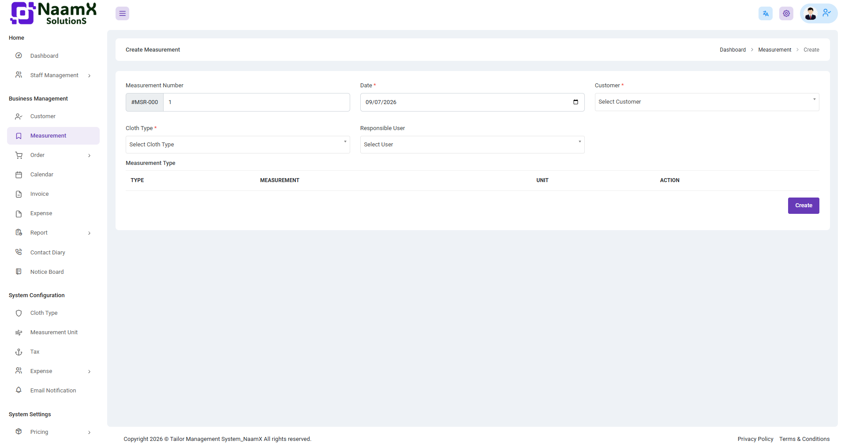Open the Select Cloth Type dropdown
841x444 pixels.
coord(238,145)
